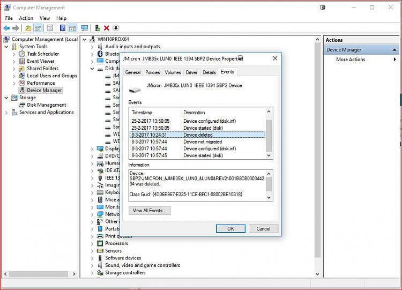402x290 pixels.
Task: Click the Forward arrow toolbar icon
Action: point(16,28)
